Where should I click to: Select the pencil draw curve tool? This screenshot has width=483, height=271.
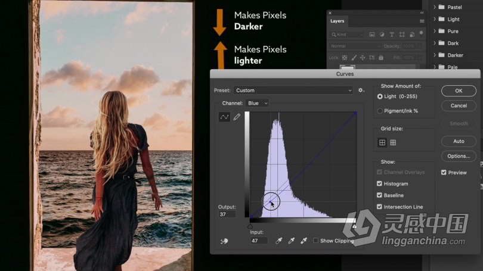point(237,117)
